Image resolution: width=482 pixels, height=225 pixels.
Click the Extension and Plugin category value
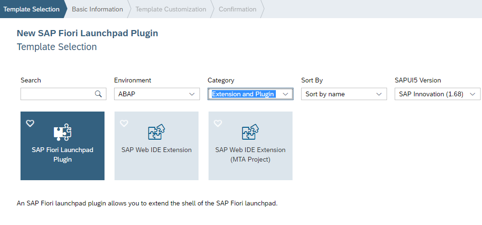[243, 94]
